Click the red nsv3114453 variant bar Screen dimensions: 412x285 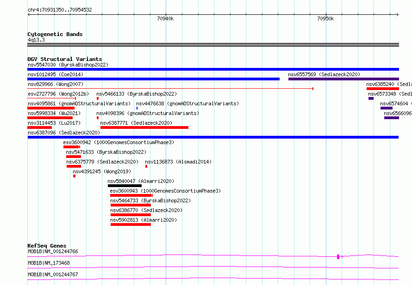40,127
